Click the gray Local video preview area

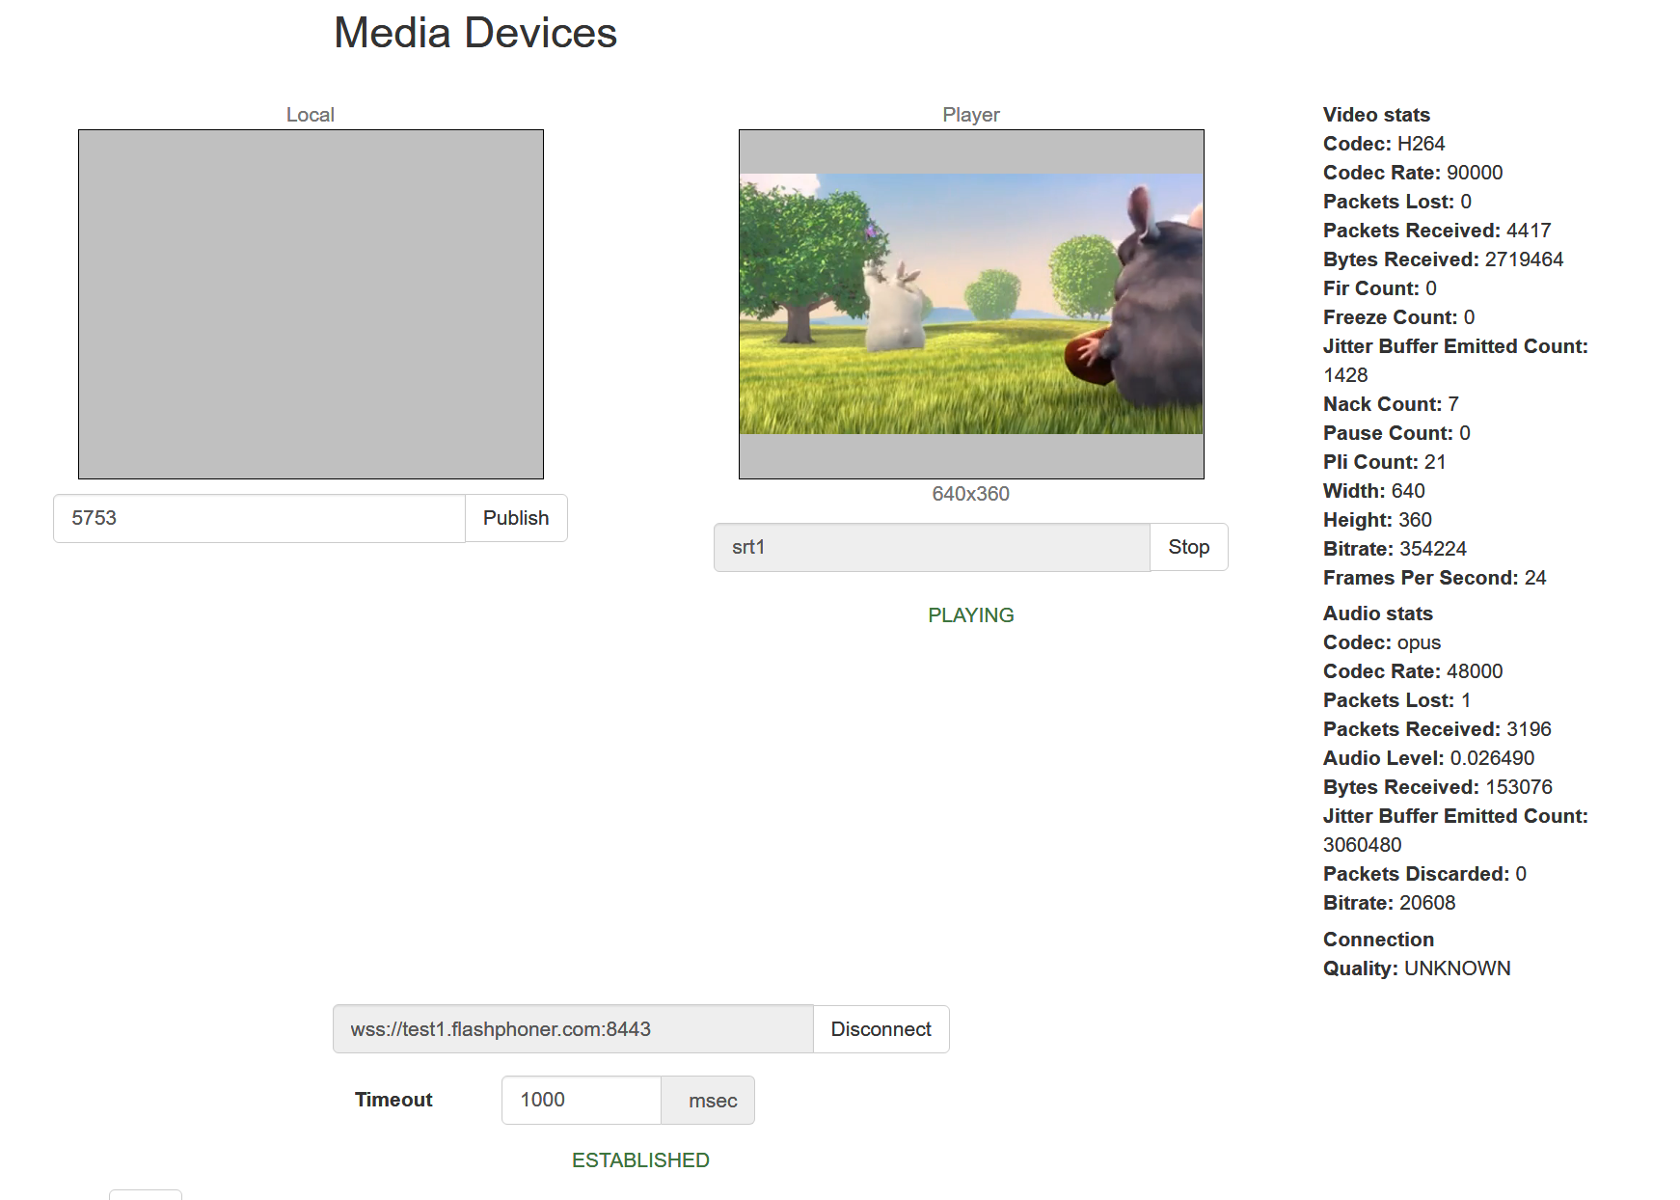pyautogui.click(x=311, y=304)
